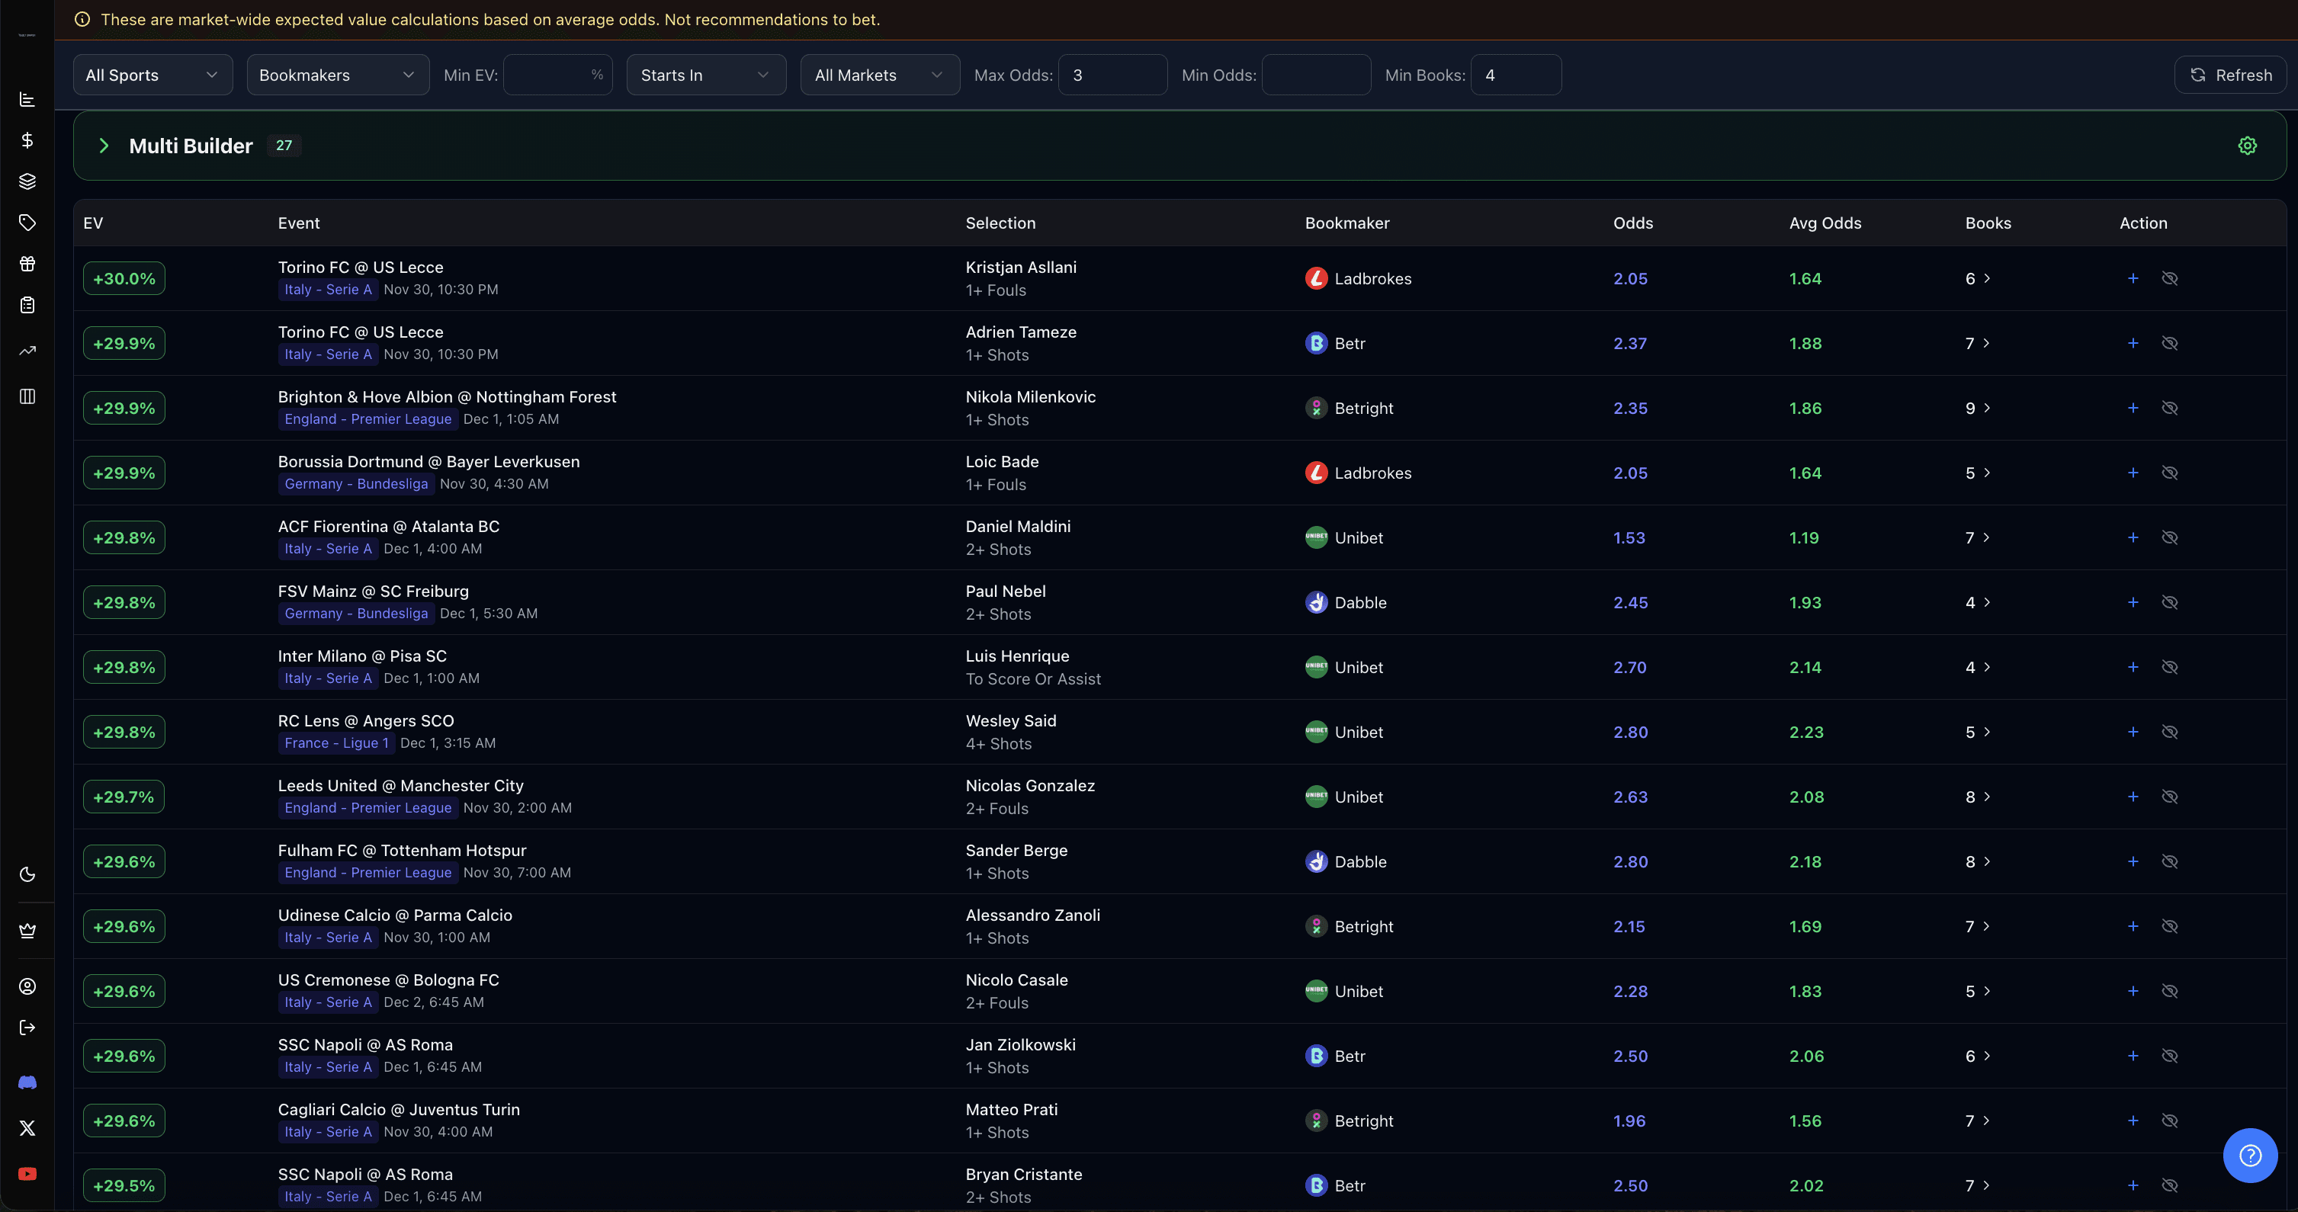2298x1212 pixels.
Task: Open the gift icon in sidebar
Action: tap(27, 264)
